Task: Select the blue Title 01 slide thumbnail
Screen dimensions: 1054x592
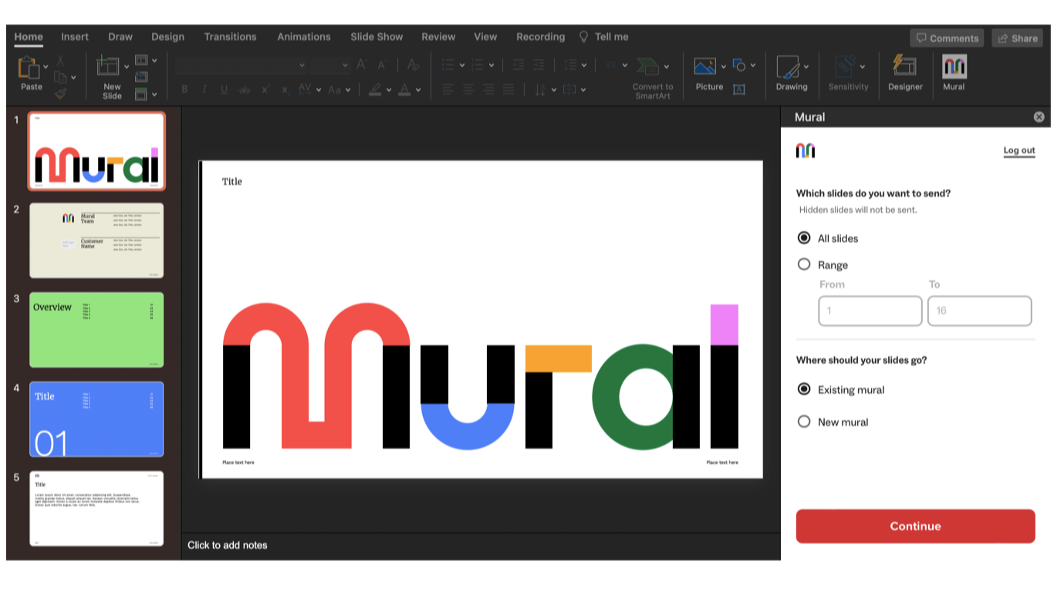Action: click(x=96, y=419)
